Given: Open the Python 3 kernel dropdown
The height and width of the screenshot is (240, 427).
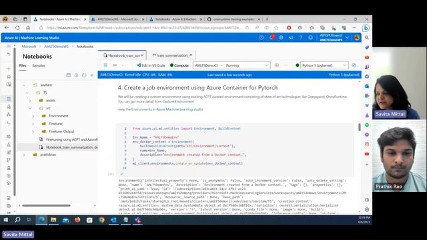Looking at the screenshot, I should pos(324,65).
